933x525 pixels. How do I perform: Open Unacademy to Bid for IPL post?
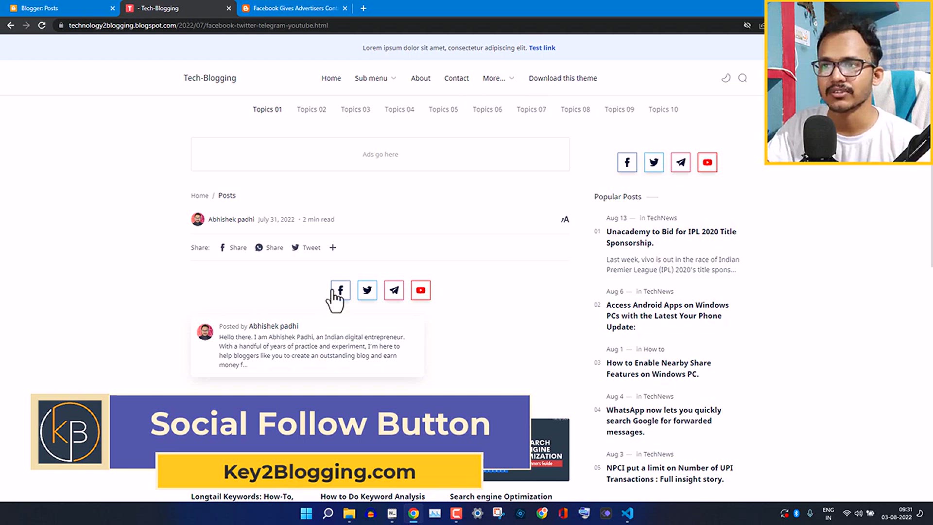click(671, 237)
